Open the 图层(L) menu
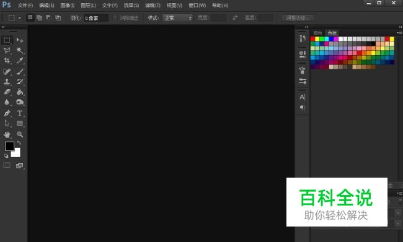Screen dimensions: 403x242 tap(88, 6)
